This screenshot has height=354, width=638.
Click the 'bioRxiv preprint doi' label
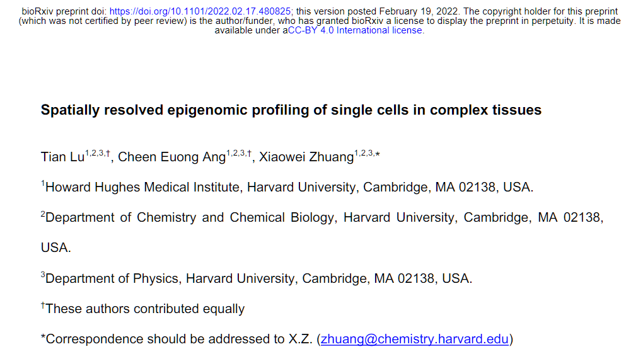pyautogui.click(x=64, y=11)
